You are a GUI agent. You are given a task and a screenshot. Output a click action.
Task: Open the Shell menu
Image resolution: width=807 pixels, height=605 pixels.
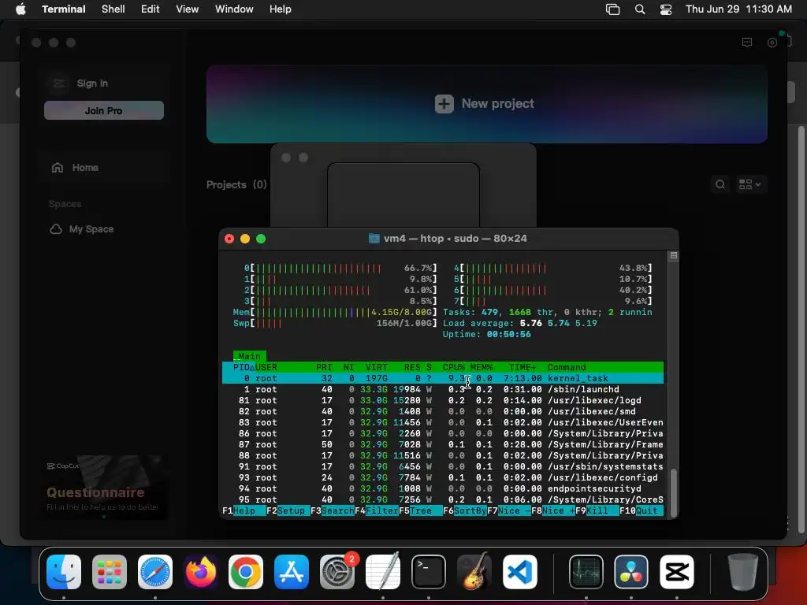tap(113, 9)
